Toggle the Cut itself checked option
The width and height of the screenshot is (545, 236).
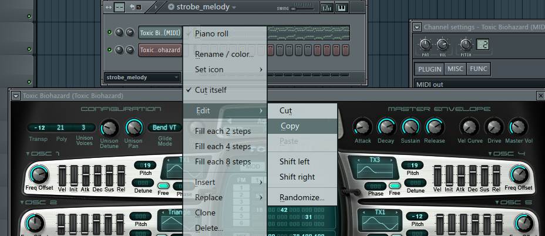(x=225, y=90)
